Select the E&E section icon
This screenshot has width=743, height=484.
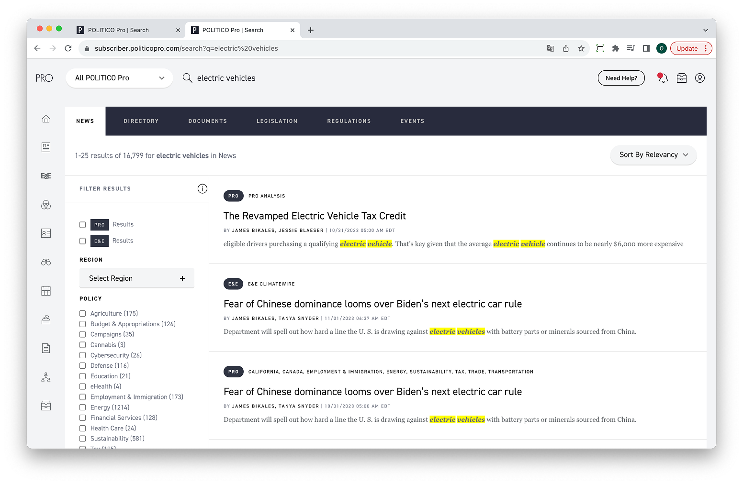(45, 176)
